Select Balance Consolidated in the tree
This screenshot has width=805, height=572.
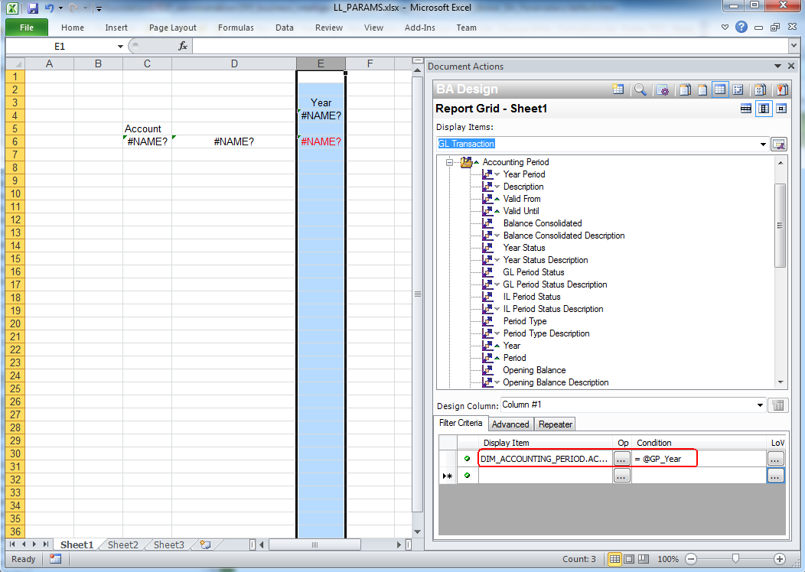[x=542, y=223]
